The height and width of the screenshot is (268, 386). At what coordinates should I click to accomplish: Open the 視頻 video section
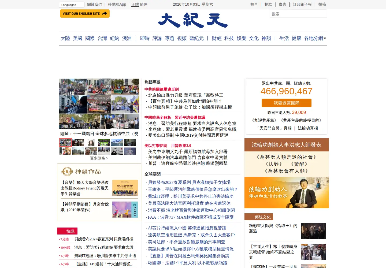point(182,38)
